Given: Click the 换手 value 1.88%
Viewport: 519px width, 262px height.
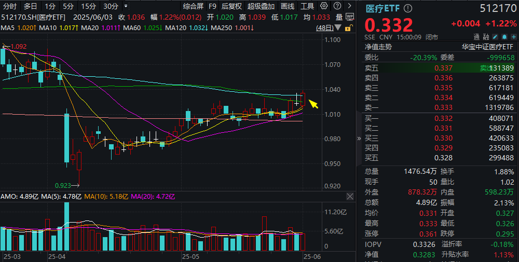Looking at the screenshot, I should [x=504, y=172].
